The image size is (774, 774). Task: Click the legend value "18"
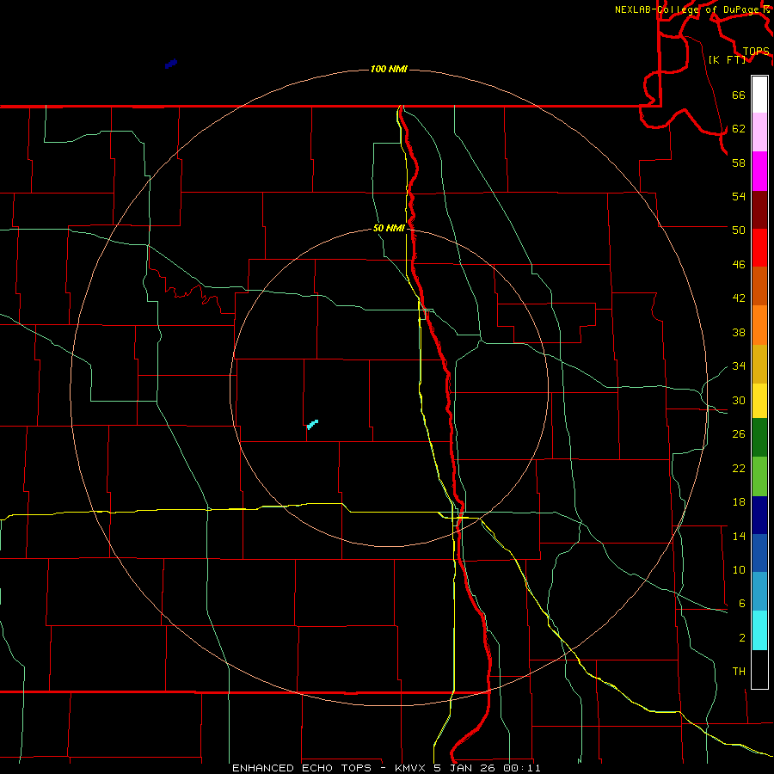[739, 502]
